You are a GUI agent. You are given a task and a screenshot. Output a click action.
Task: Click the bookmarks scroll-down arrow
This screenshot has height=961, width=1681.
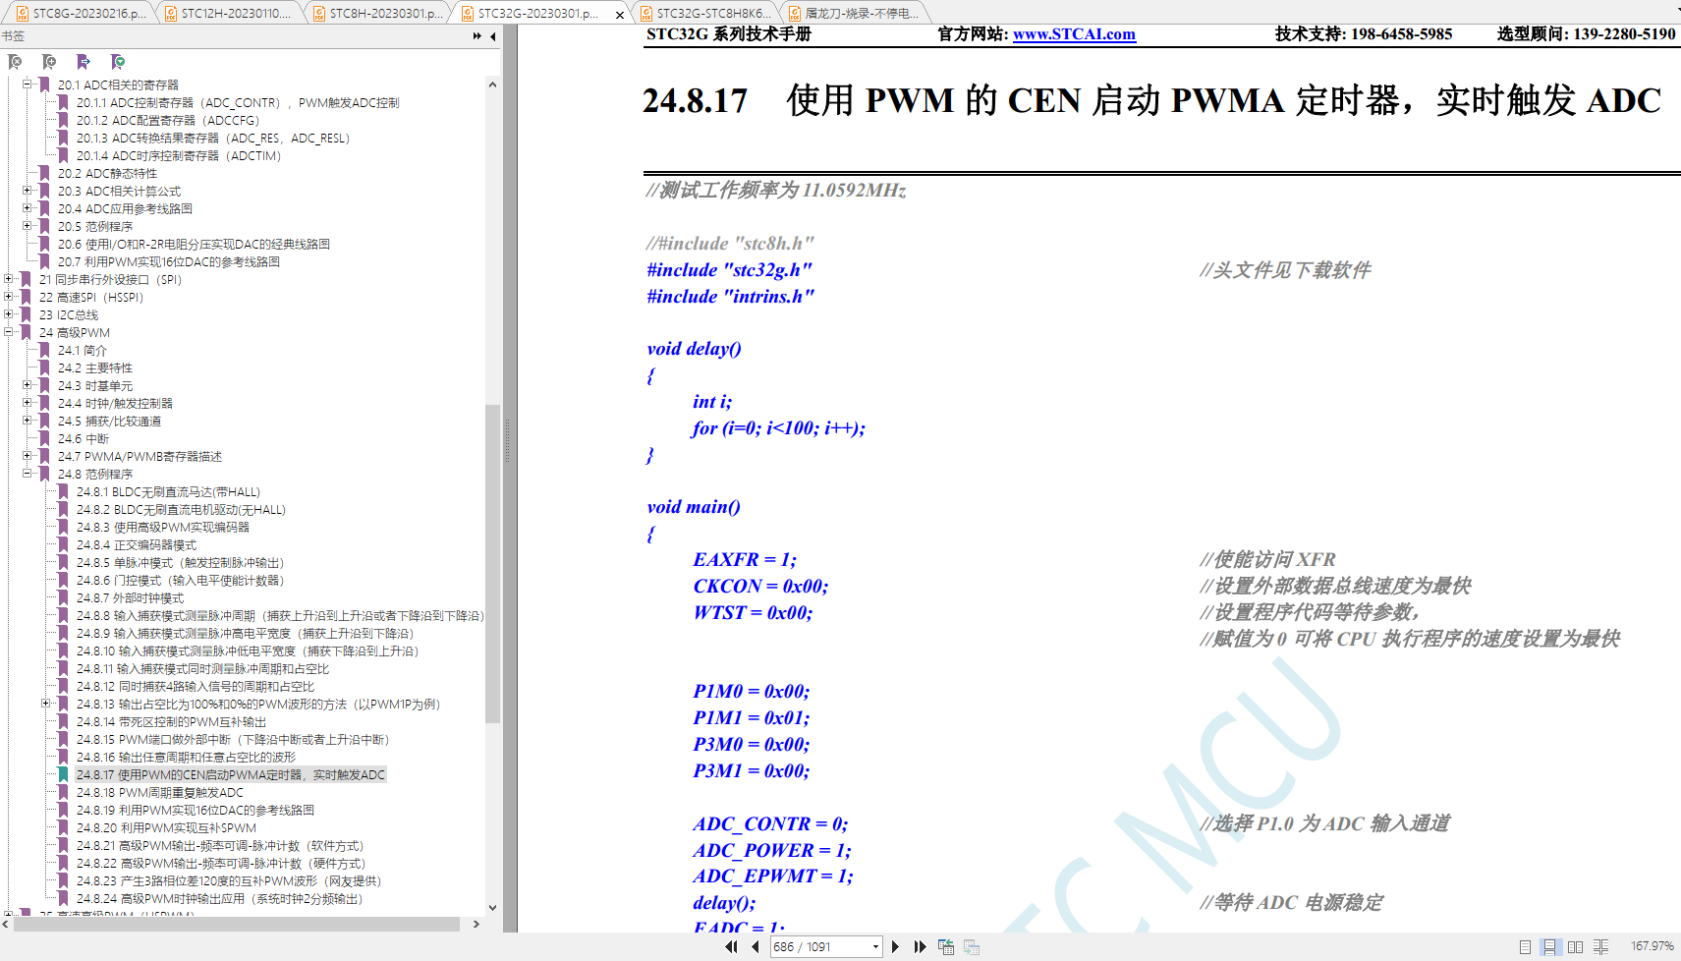[492, 908]
